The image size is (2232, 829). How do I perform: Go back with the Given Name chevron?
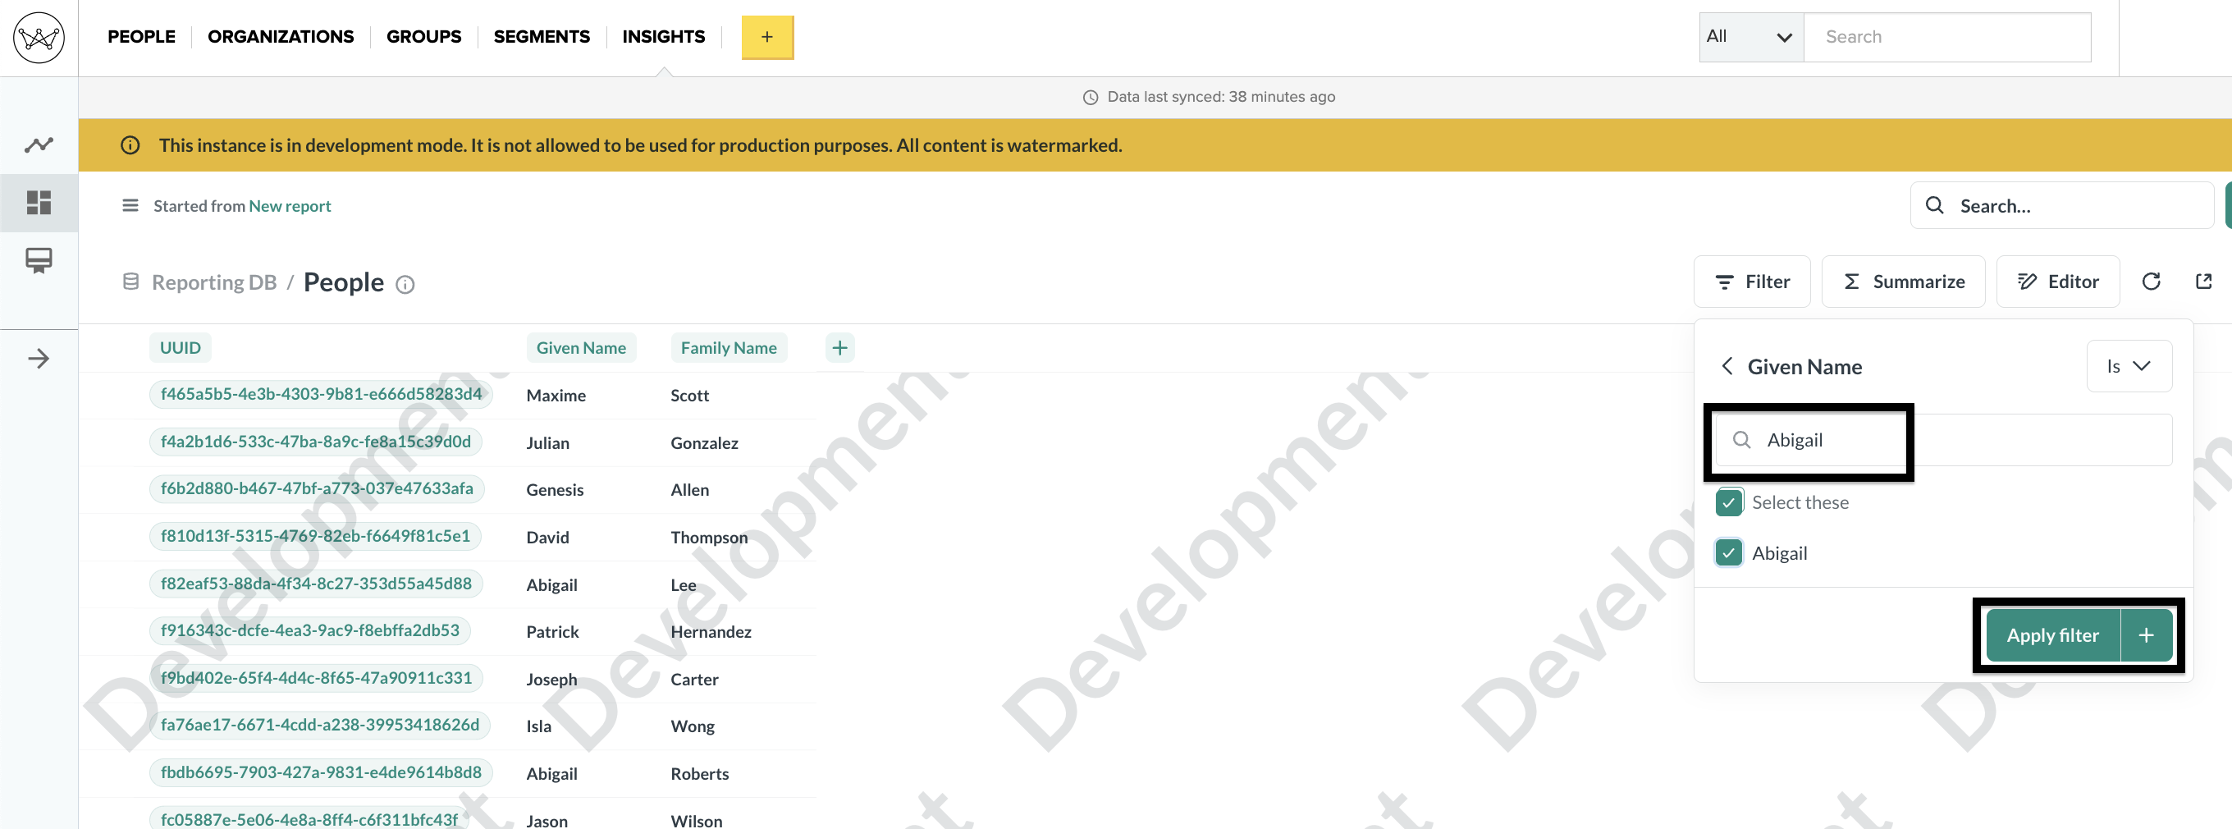click(x=1727, y=366)
